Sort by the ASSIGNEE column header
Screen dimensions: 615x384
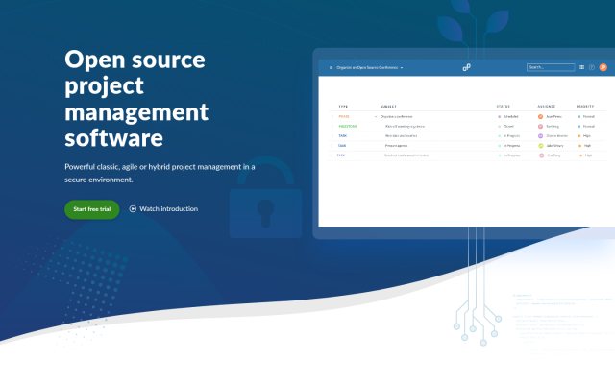547,107
